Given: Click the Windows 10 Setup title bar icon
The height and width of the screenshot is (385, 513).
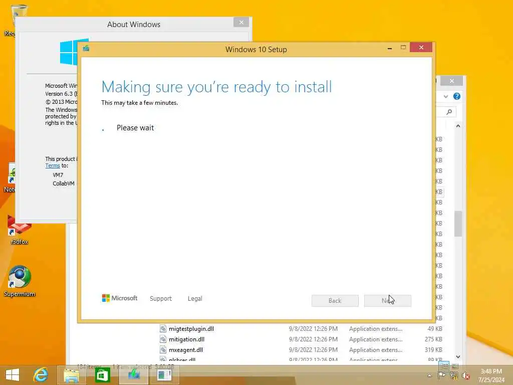Looking at the screenshot, I should click(x=86, y=49).
